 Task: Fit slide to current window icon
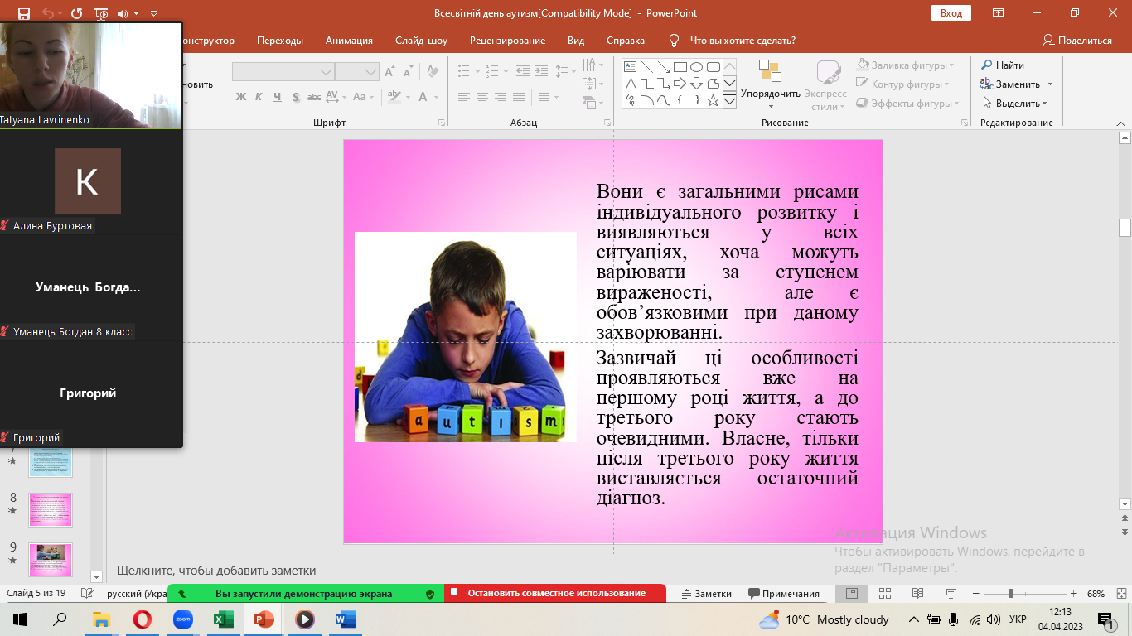tap(1119, 594)
